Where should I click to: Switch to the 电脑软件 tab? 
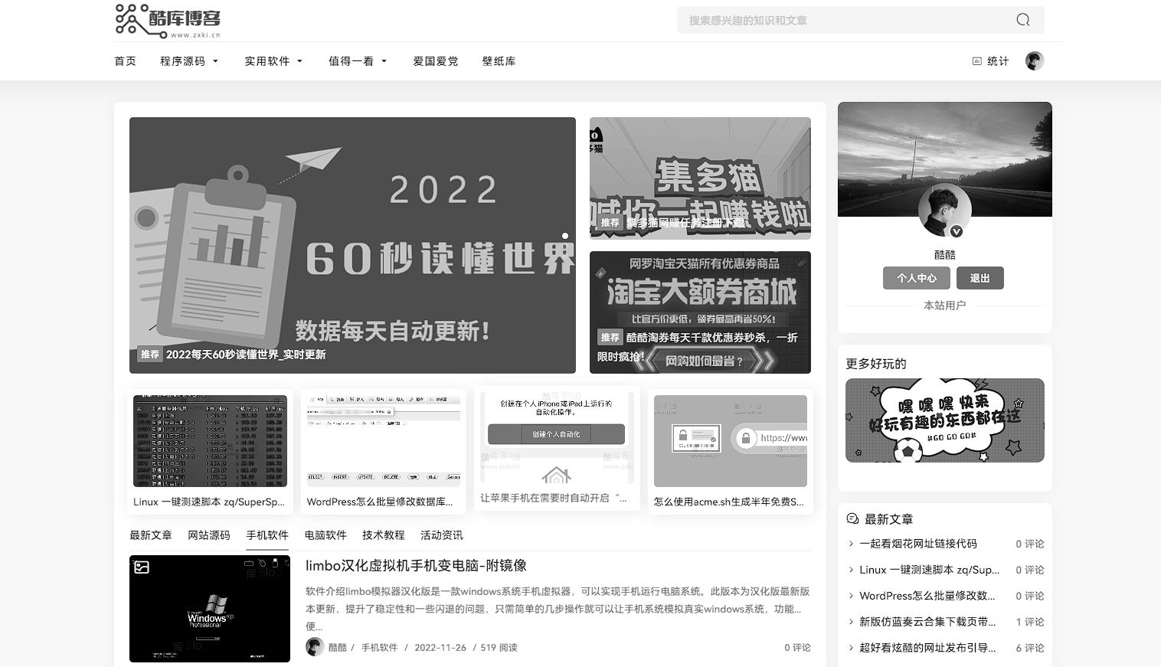[x=325, y=535]
